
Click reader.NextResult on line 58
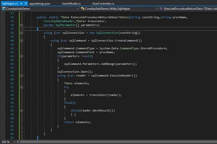click(96, 110)
